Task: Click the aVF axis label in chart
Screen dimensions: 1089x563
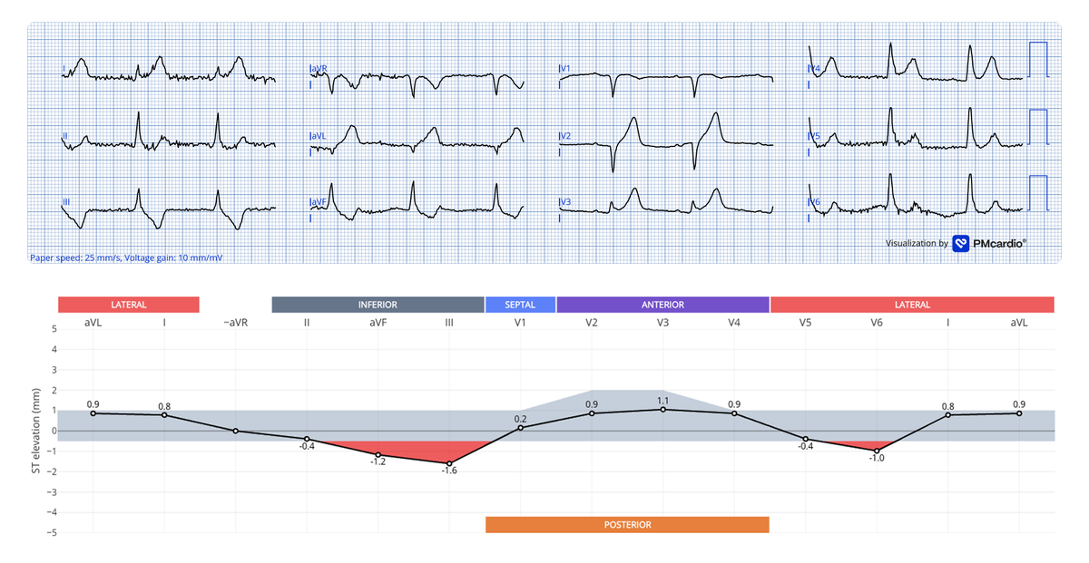Action: tap(378, 322)
